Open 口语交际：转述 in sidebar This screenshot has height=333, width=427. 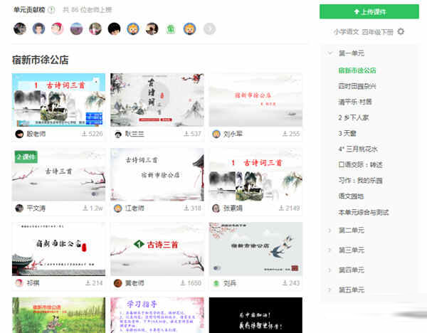[360, 165]
